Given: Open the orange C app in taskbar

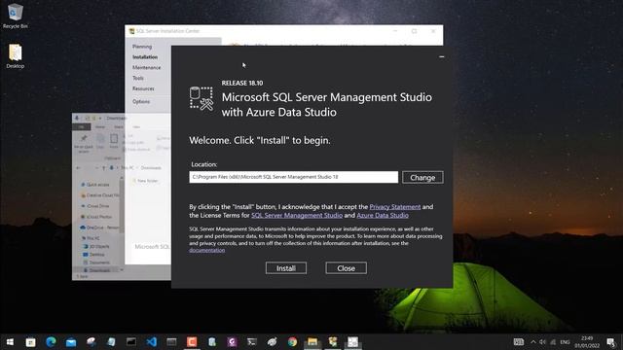Looking at the screenshot, I should coord(192,341).
